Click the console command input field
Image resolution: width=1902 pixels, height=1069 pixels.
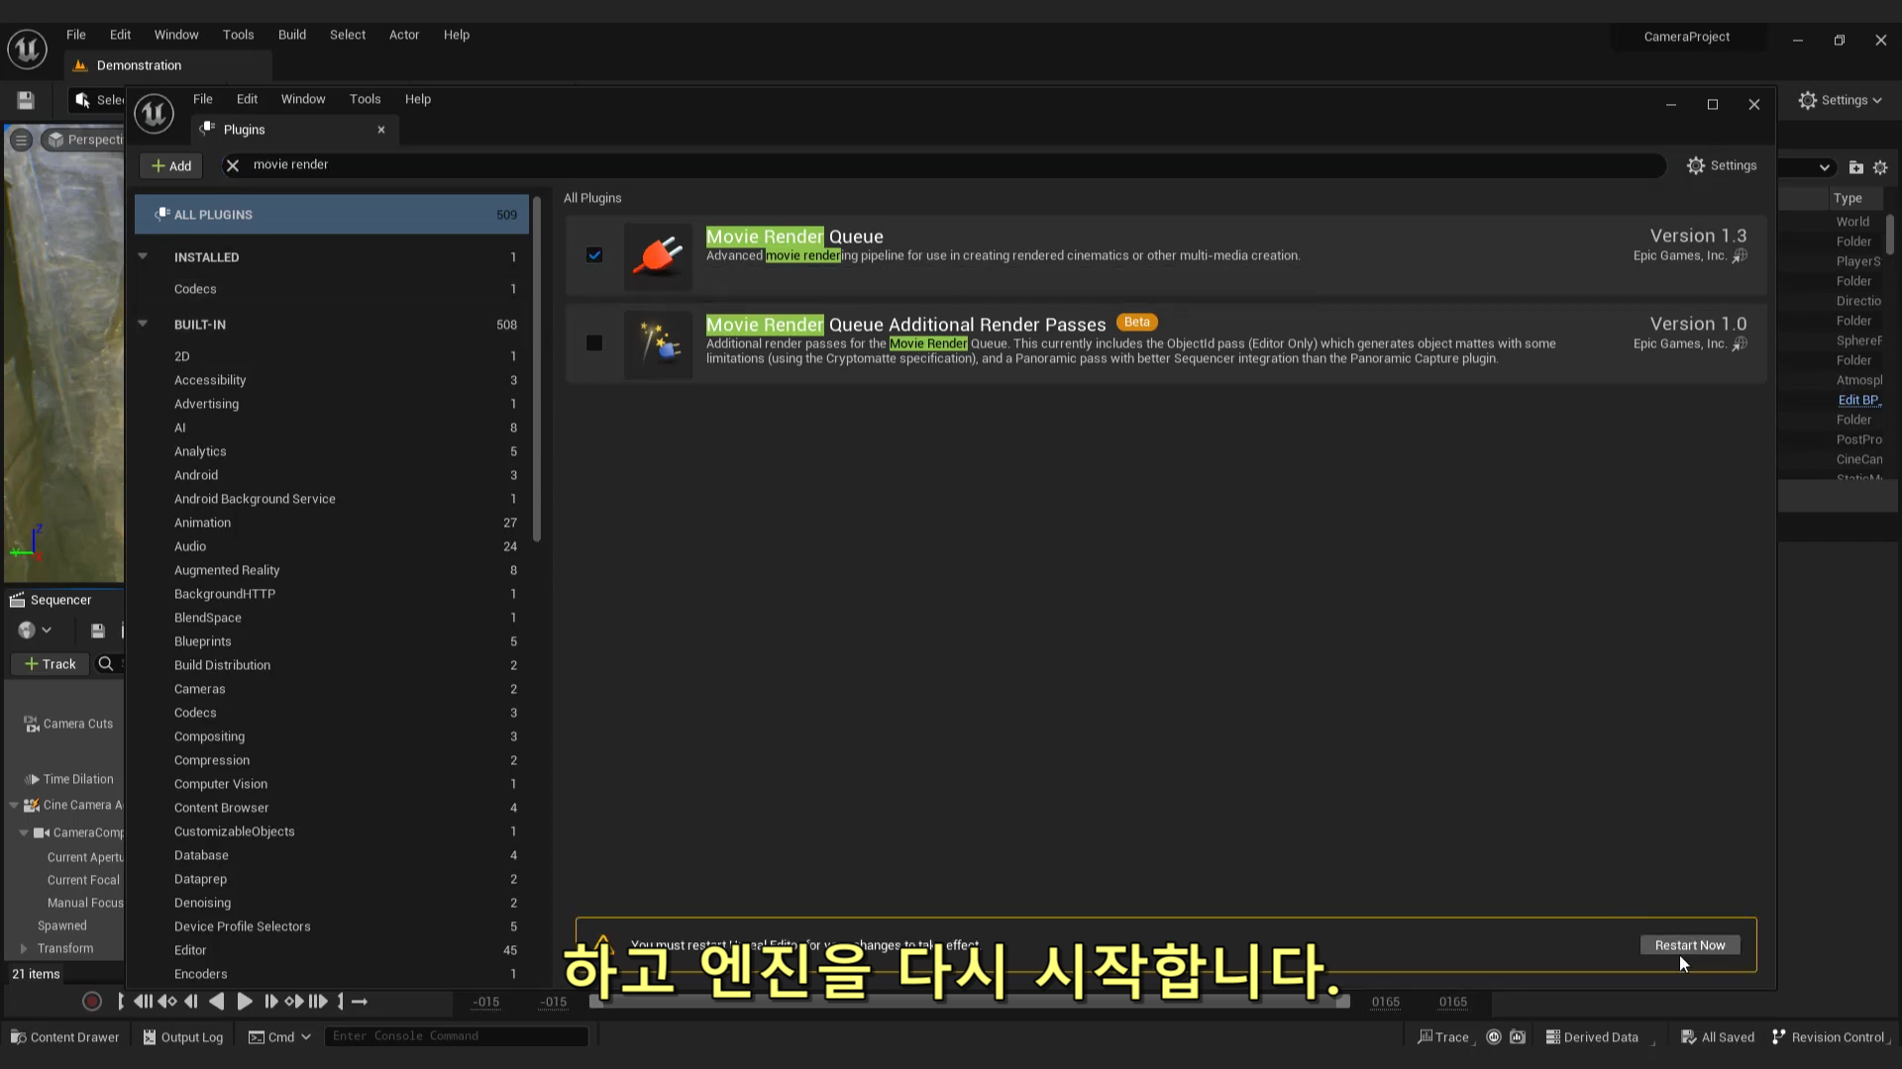tap(456, 1036)
